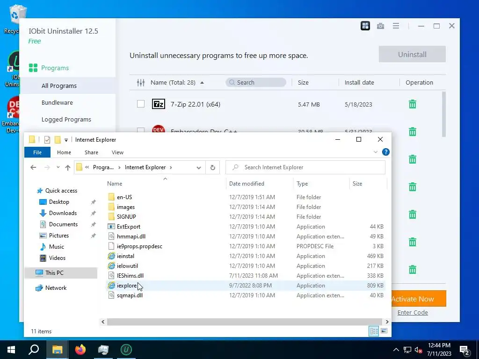
Task: Open IObit toolbox briefcase icon
Action: tap(380, 26)
